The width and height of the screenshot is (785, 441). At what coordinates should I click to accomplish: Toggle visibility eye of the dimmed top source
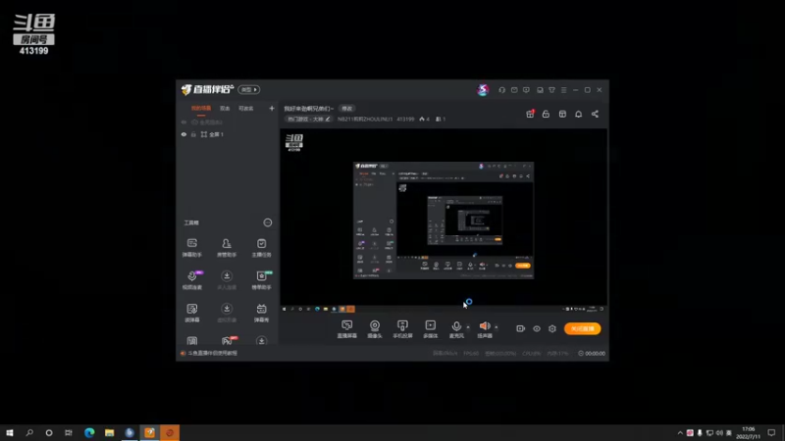[x=183, y=122]
